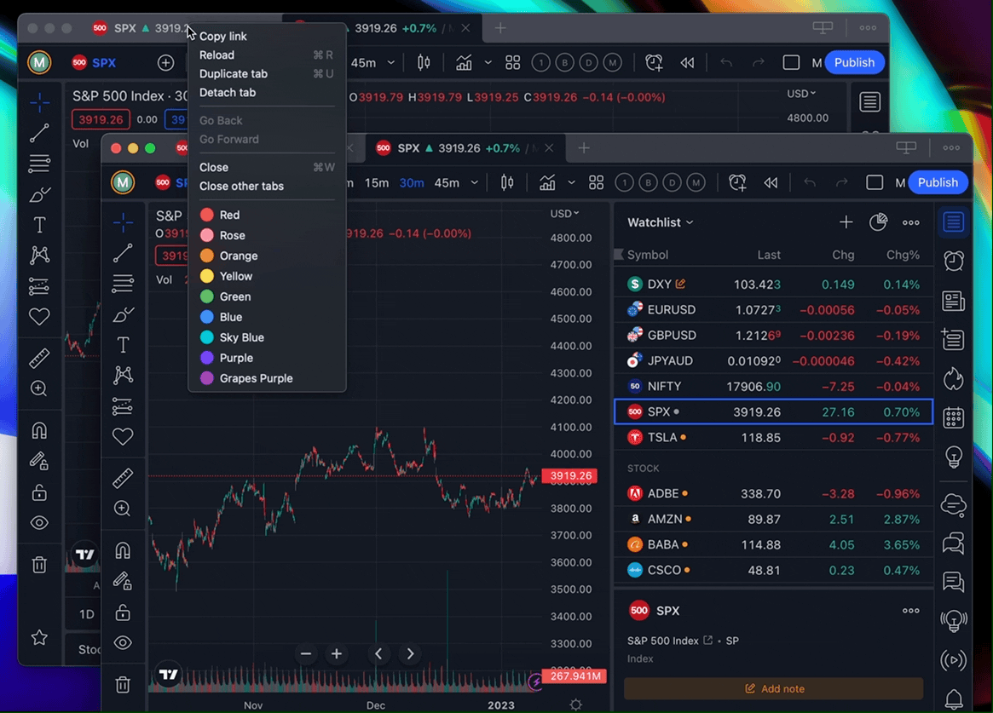Click the add symbol plus in Watchlist
Screen dimensions: 993x713
coord(846,222)
